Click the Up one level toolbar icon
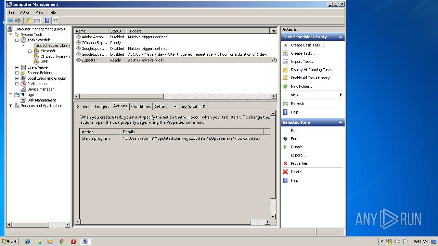 pyautogui.click(x=29, y=21)
